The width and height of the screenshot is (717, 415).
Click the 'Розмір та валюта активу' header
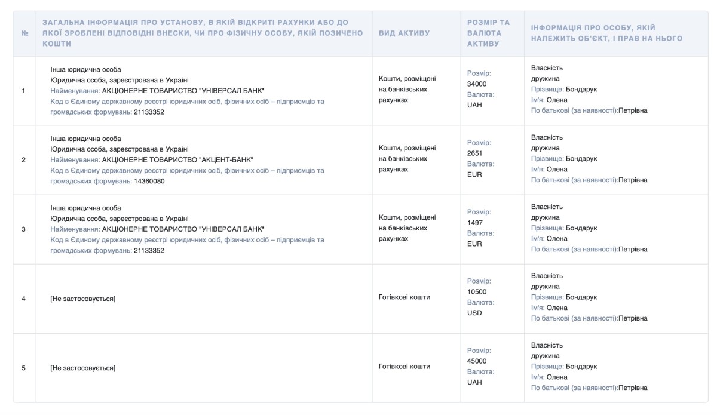(x=488, y=33)
